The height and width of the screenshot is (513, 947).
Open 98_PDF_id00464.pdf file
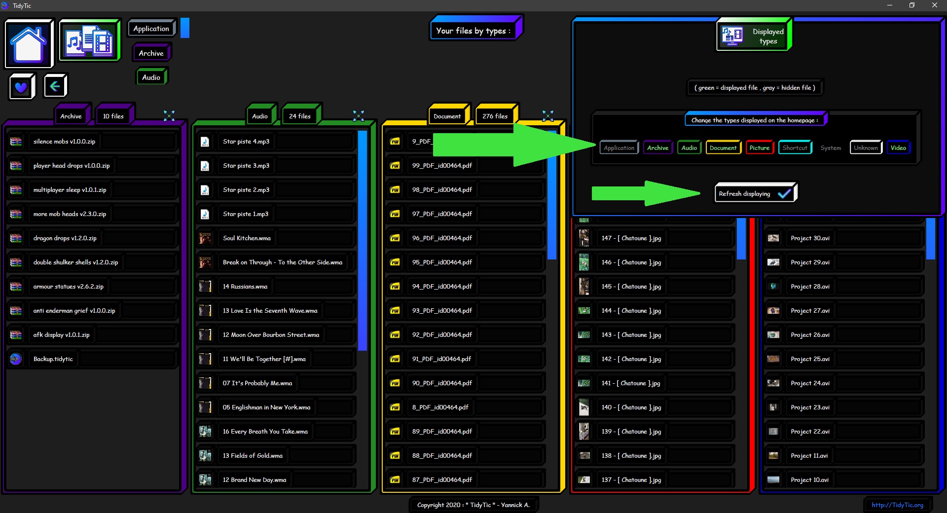click(466, 190)
